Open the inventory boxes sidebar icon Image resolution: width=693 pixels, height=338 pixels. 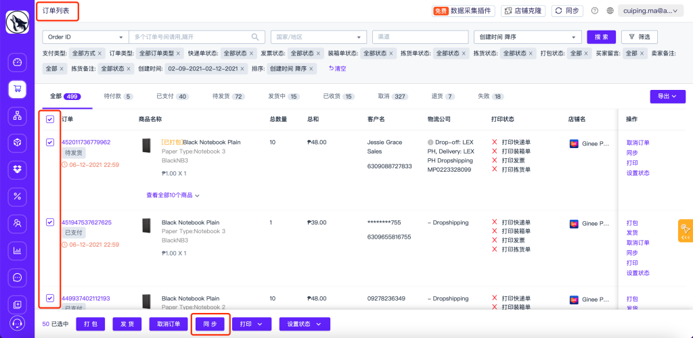tap(17, 170)
